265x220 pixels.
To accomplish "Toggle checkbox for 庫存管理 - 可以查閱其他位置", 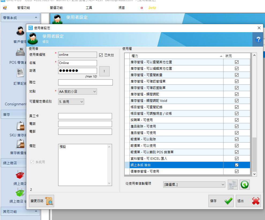I will pyautogui.click(x=237, y=62).
